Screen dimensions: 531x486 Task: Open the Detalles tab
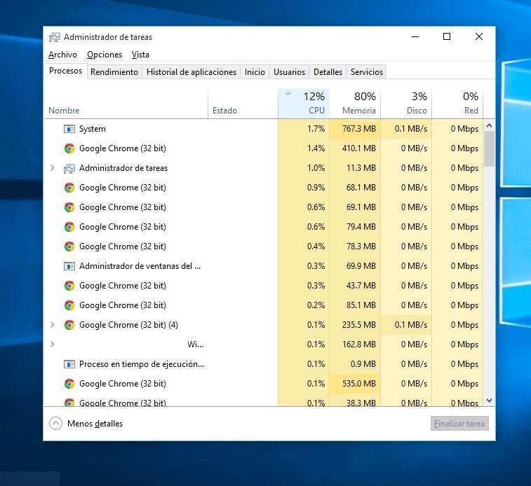328,72
